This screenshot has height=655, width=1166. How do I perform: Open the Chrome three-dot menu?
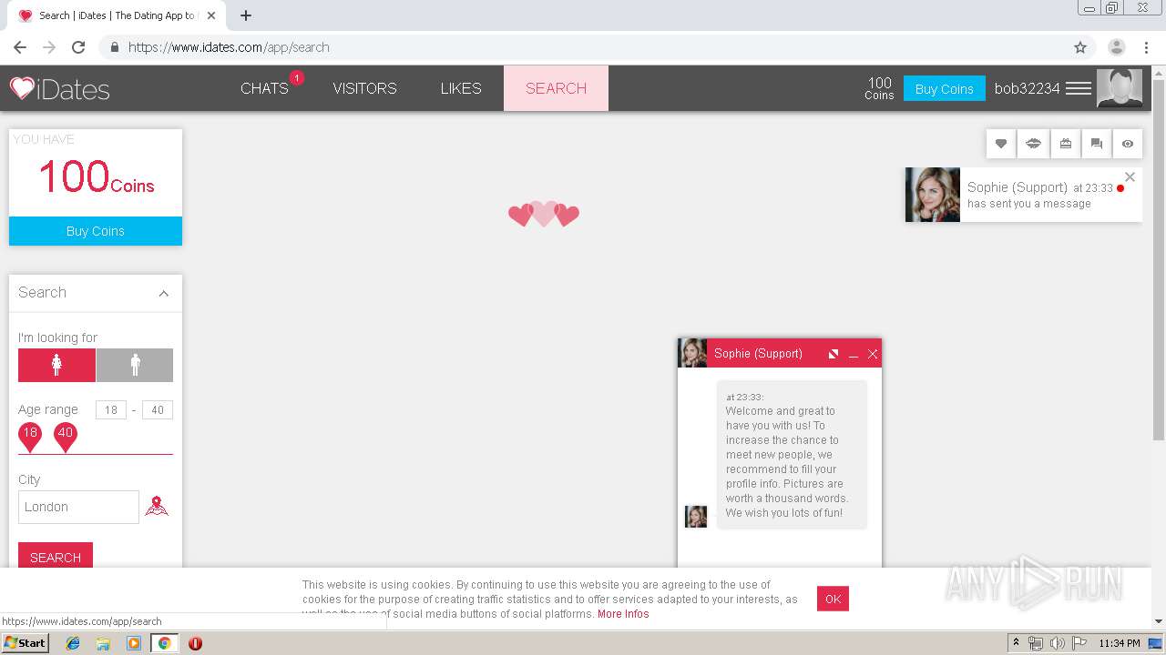pyautogui.click(x=1145, y=47)
